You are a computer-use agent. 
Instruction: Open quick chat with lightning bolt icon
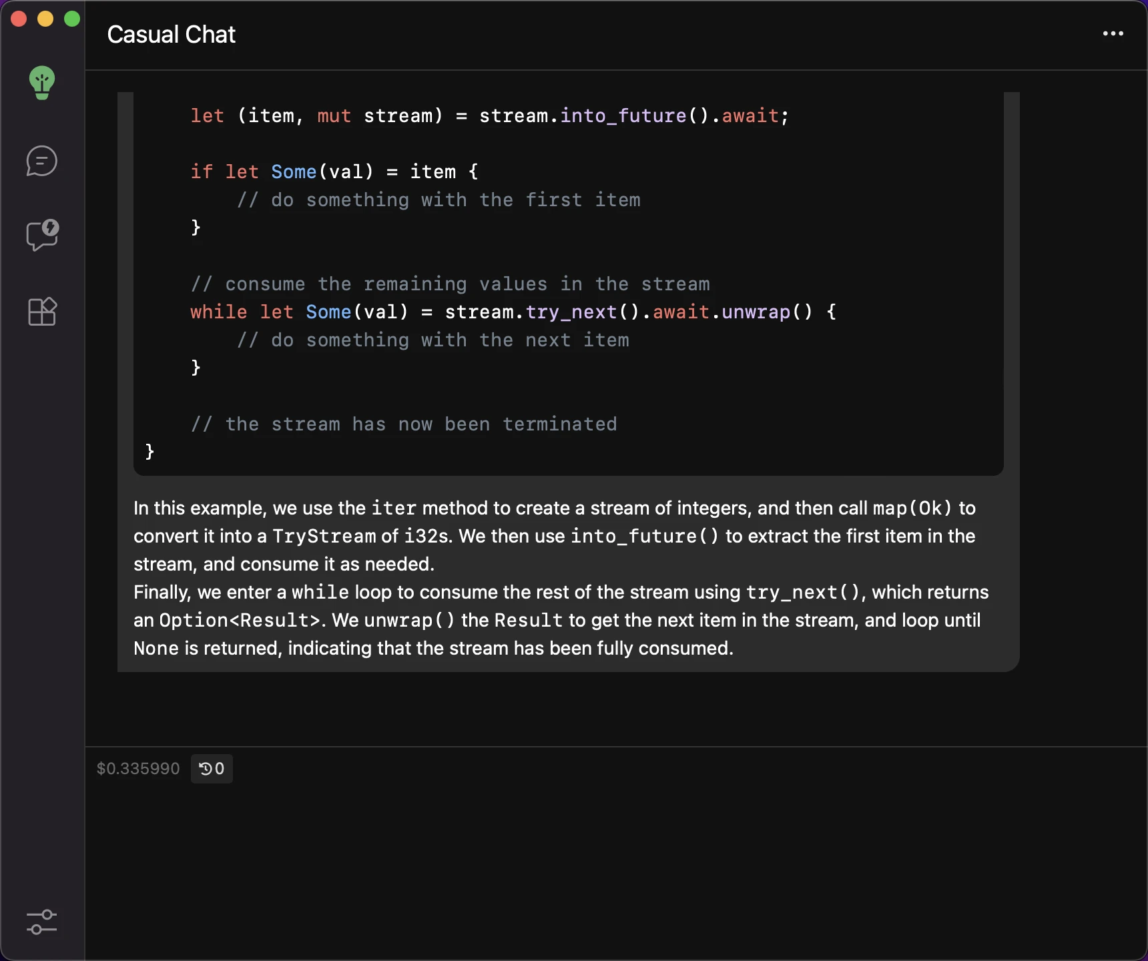(x=42, y=235)
